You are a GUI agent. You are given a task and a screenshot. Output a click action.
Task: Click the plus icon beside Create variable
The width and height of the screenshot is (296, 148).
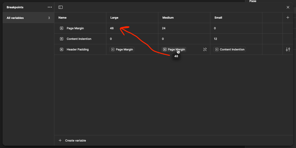pyautogui.click(x=60, y=140)
